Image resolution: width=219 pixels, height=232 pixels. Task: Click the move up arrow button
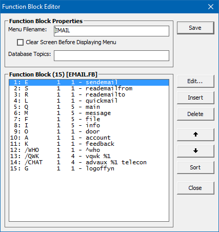click(195, 134)
